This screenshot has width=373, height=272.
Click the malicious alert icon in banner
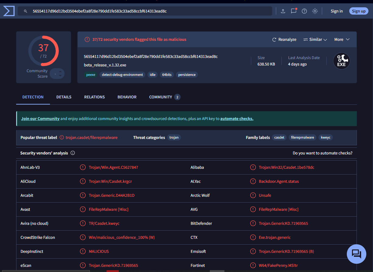coord(87,40)
